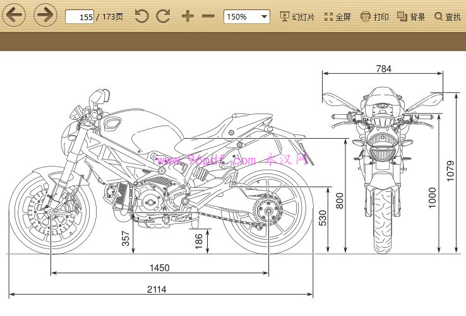Start slideshow mode (幻灯片)
466x316 pixels.
point(297,16)
